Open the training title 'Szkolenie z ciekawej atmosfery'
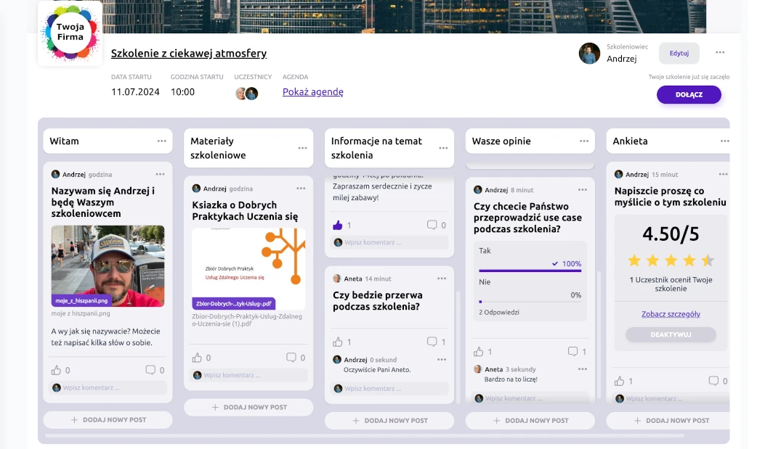The image size is (773, 449). 189,53
